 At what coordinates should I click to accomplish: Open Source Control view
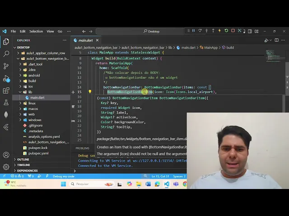pos(6,66)
